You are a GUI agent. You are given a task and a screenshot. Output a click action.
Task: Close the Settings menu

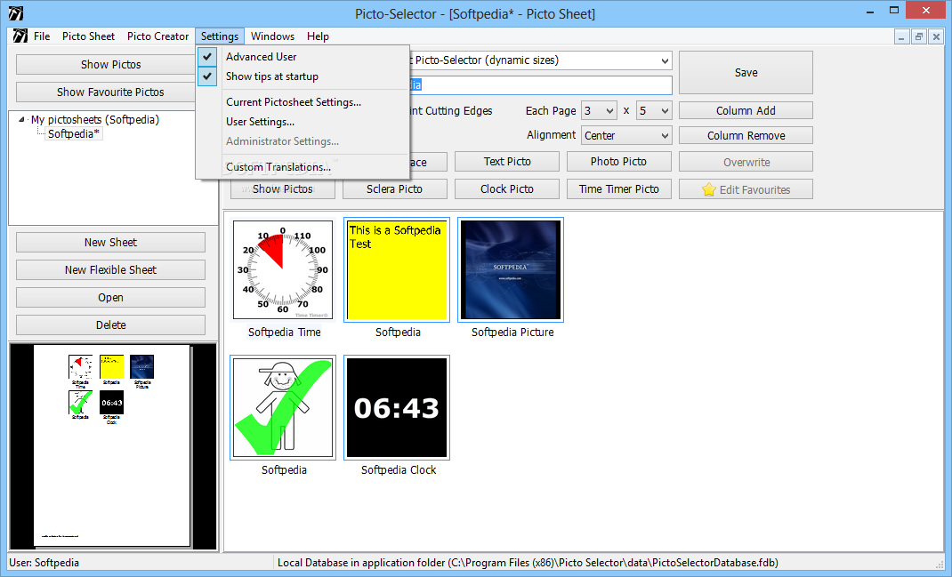coord(220,36)
